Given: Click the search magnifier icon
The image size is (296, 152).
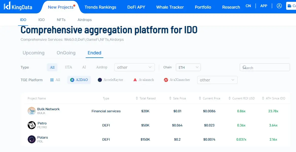Looking at the screenshot, I should pos(244,67).
